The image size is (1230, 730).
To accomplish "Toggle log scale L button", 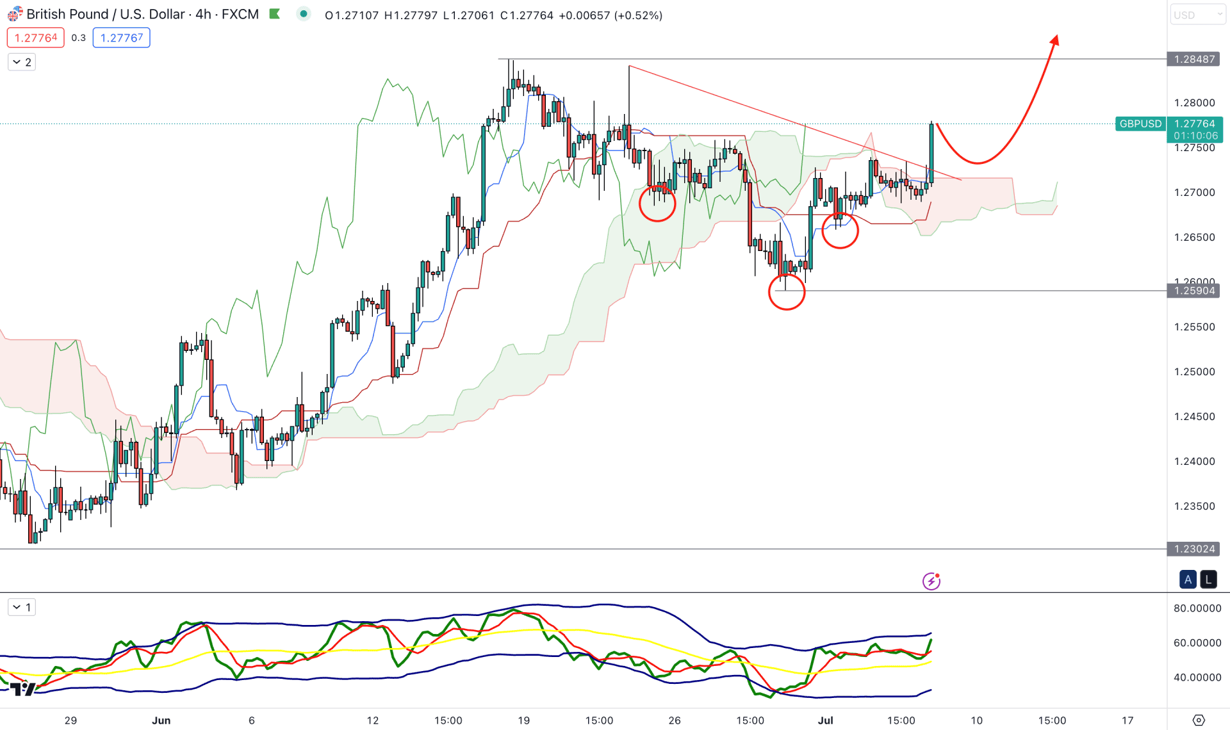I will point(1208,580).
